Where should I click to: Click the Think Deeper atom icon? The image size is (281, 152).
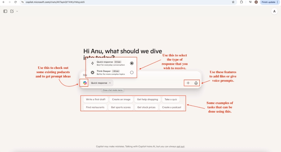(92, 72)
